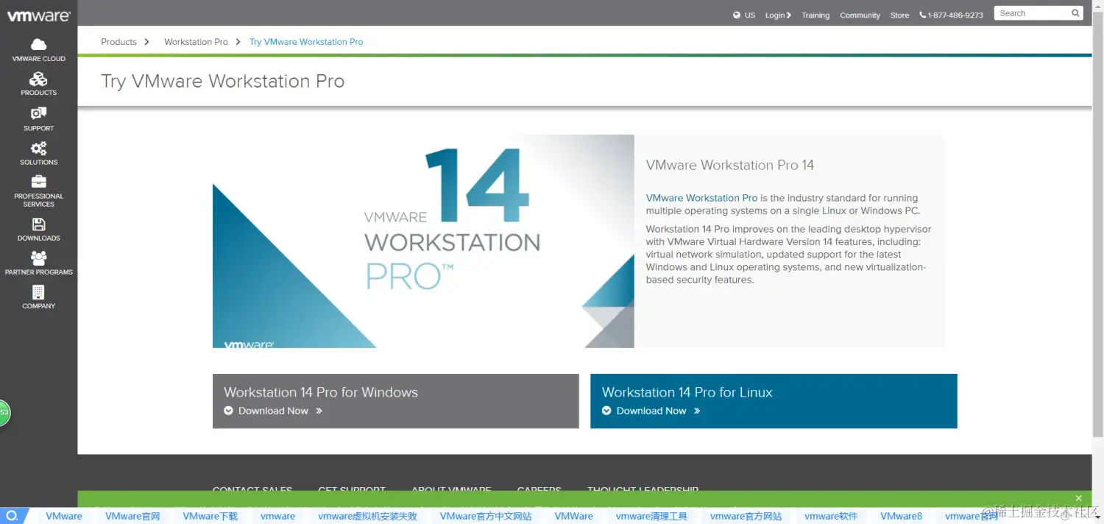
Task: Click the green circular badge at left edge
Action: coord(4,412)
